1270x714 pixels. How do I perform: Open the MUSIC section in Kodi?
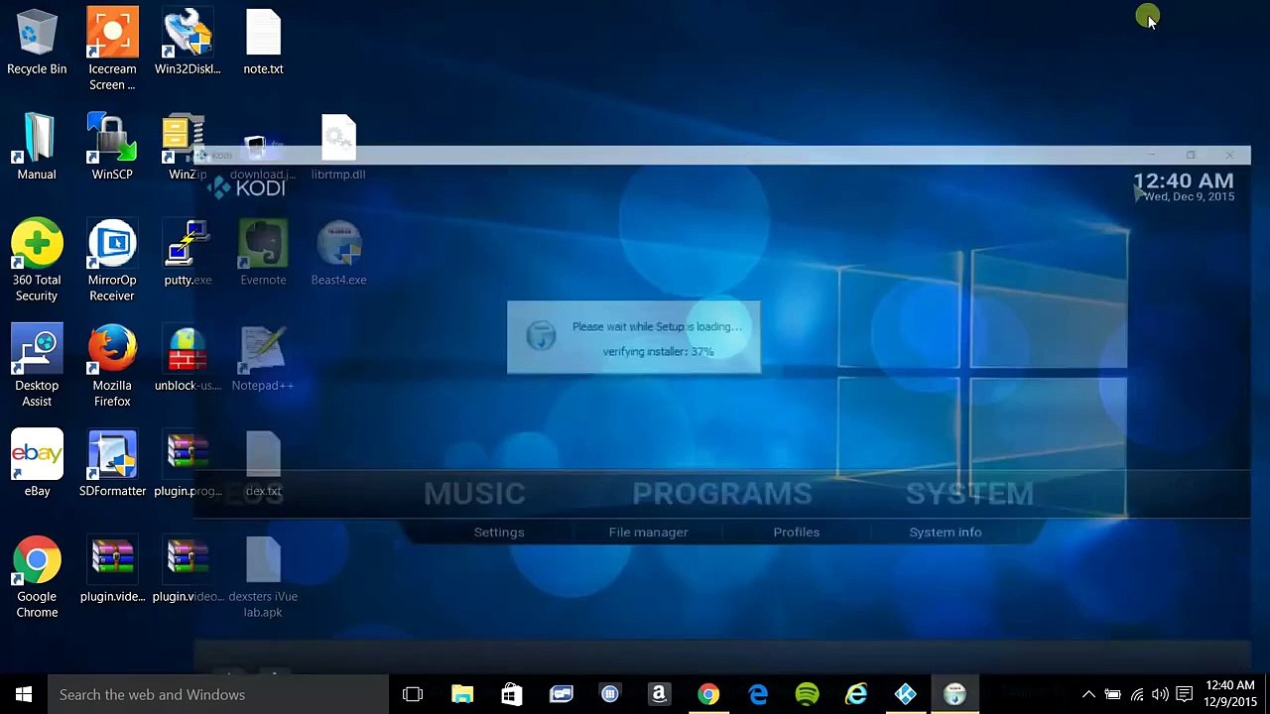click(x=474, y=494)
